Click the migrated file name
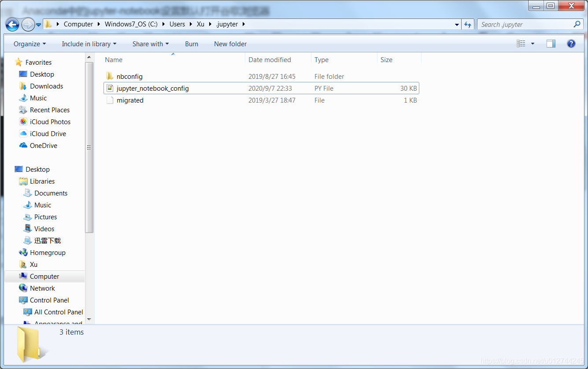588x369 pixels. point(130,100)
